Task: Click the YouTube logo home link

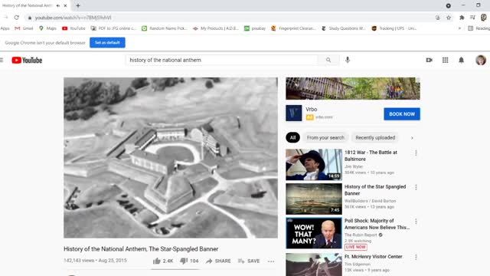Action: (x=27, y=60)
